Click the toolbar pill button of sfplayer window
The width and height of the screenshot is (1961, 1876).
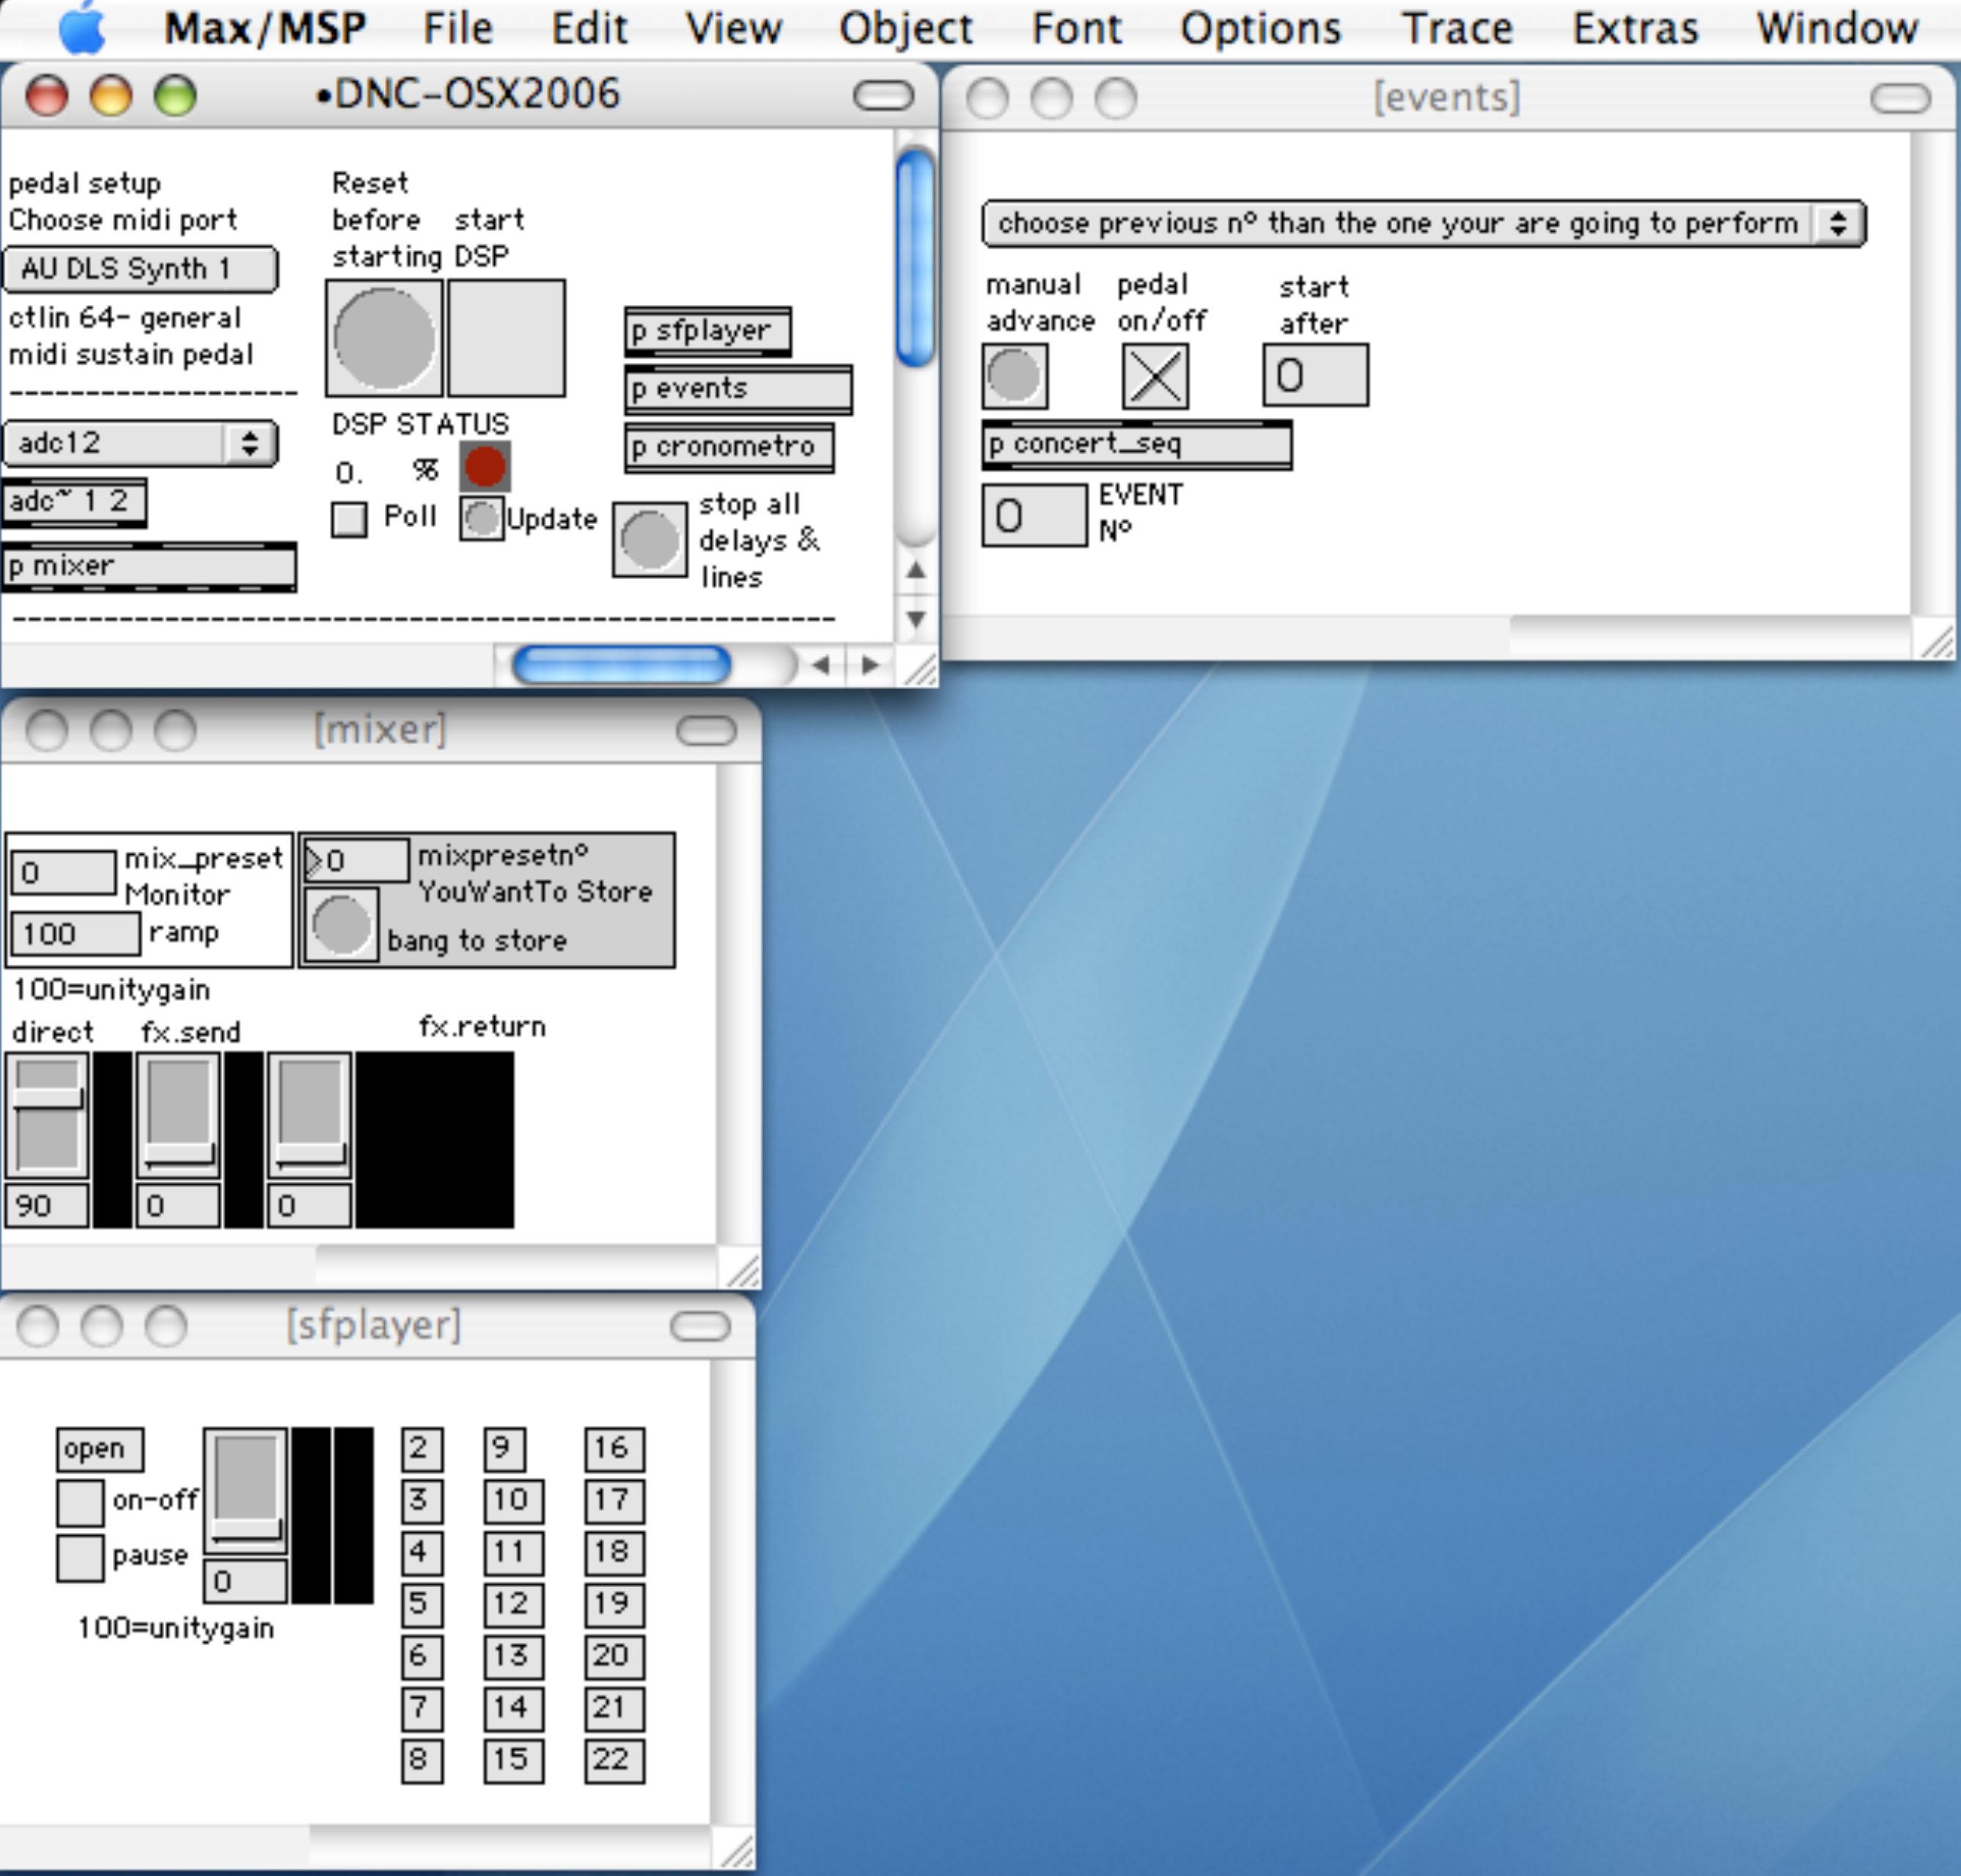click(x=700, y=1327)
